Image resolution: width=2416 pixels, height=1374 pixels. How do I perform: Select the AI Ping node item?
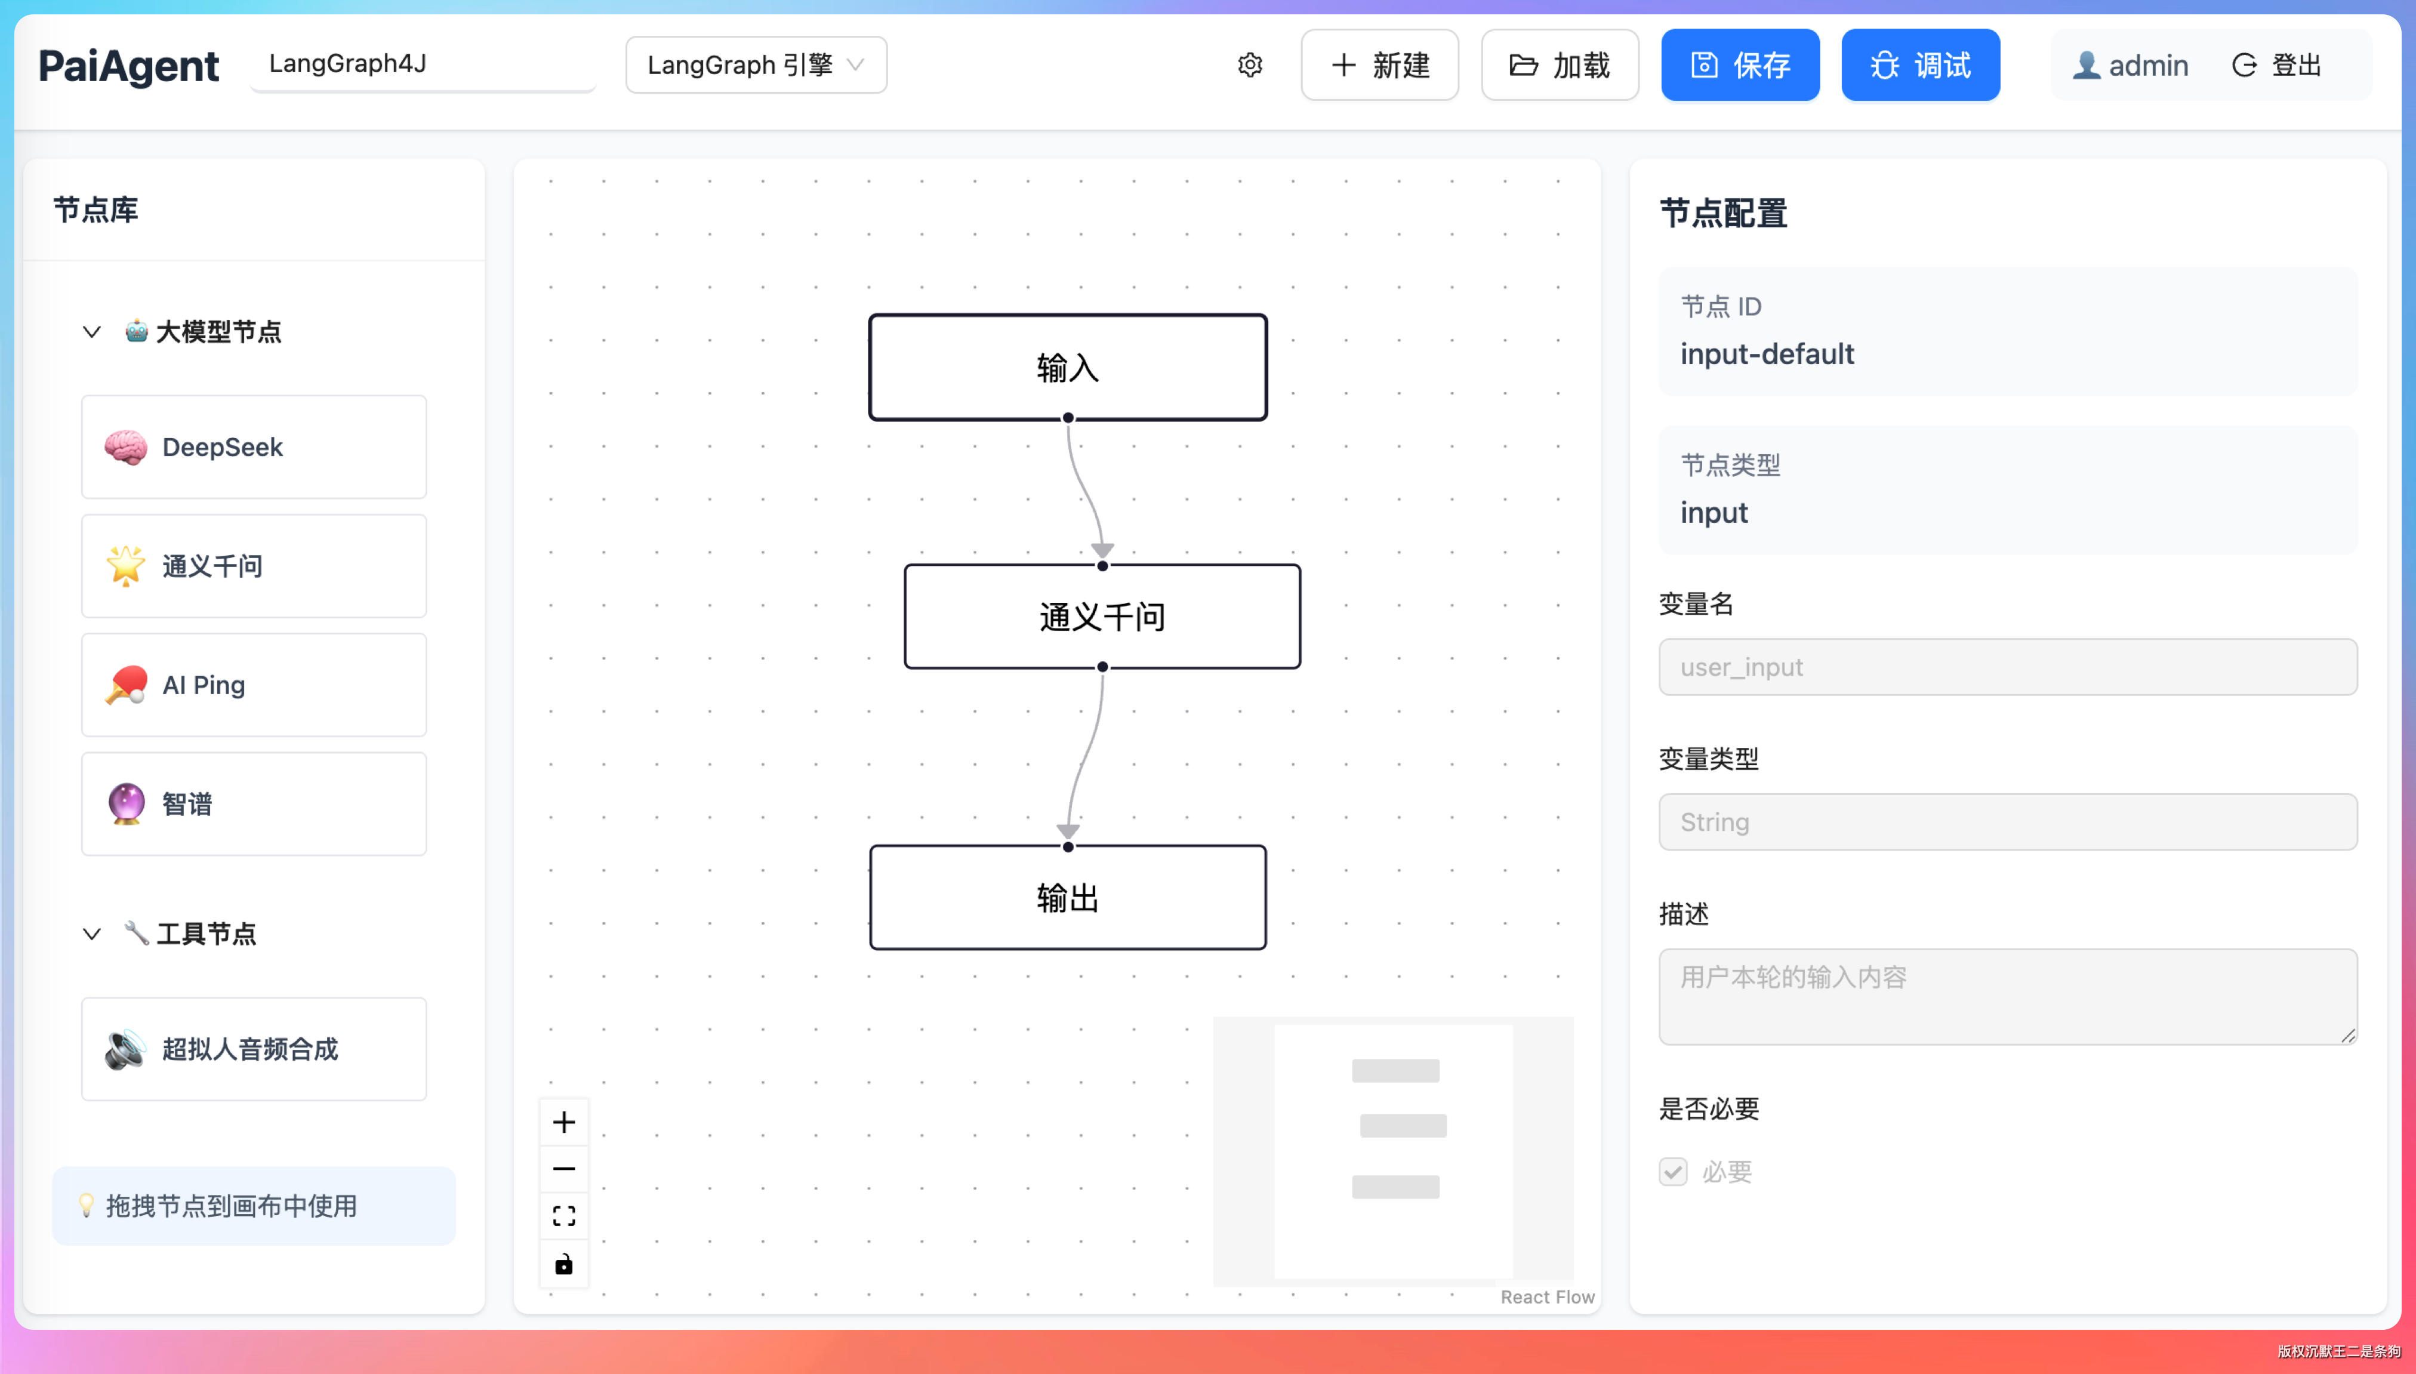pyautogui.click(x=254, y=685)
